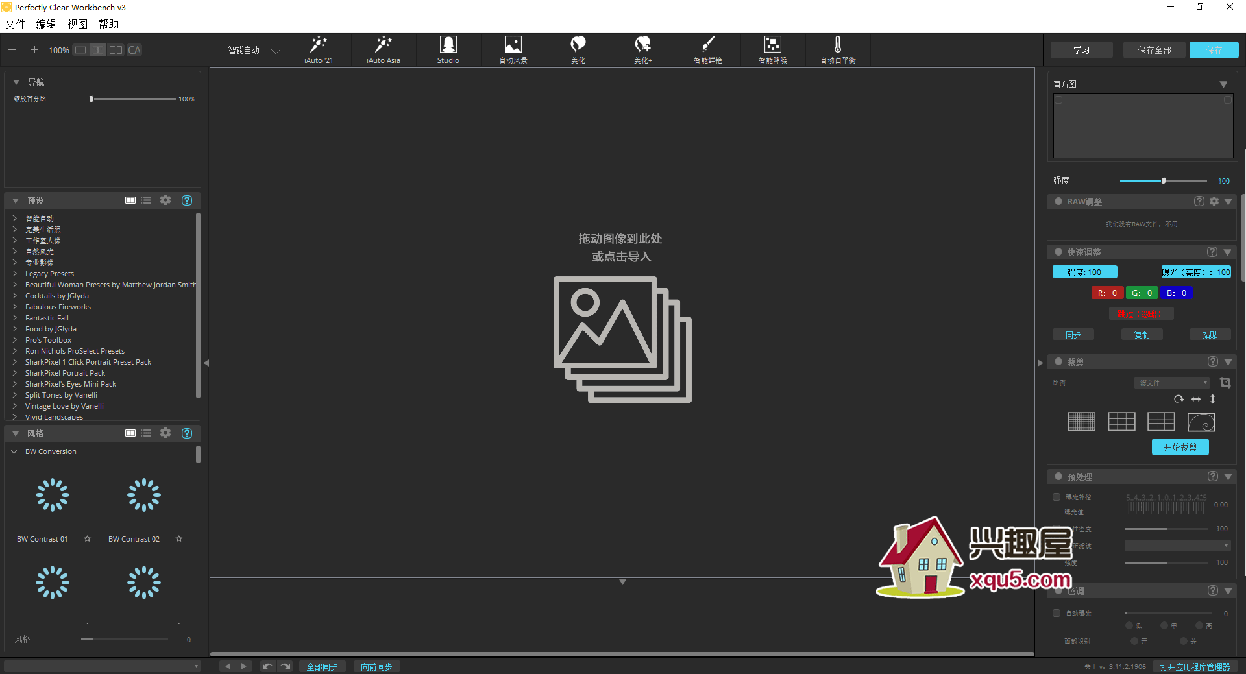Apply the 美化 beautify preset
Image resolution: width=1246 pixels, height=674 pixels.
[x=578, y=50]
